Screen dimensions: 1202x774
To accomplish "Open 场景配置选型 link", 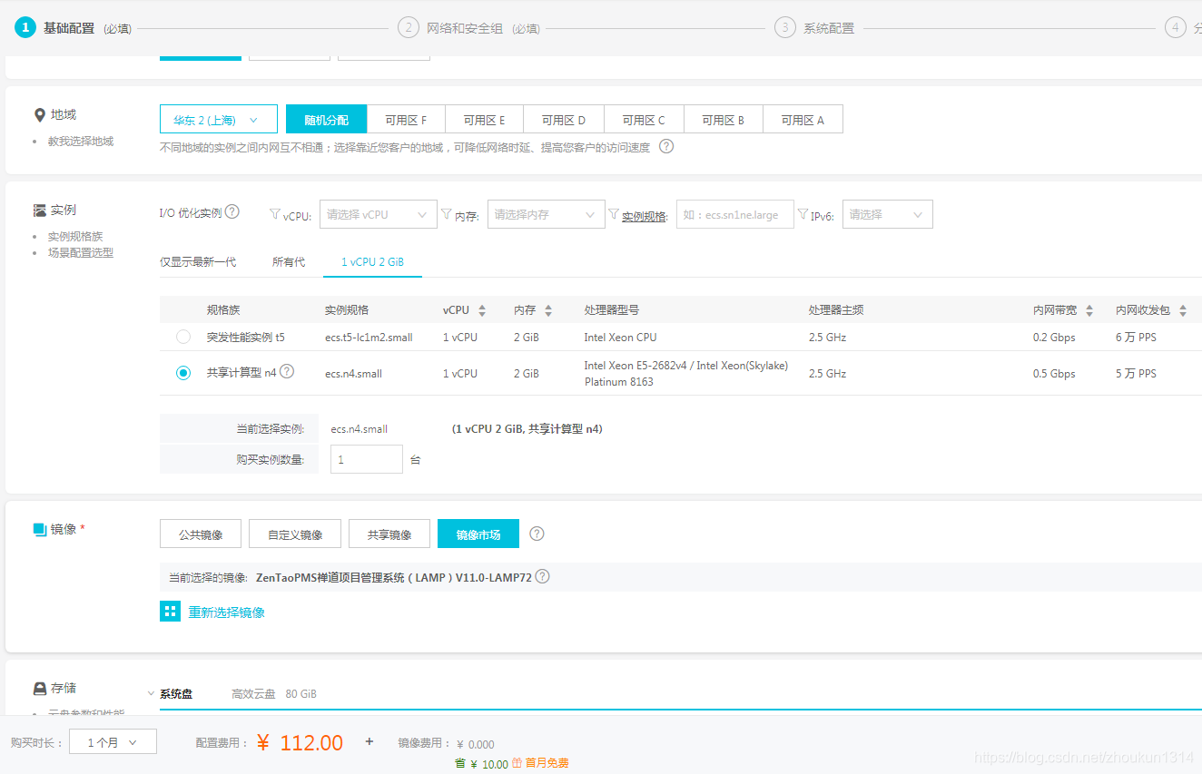I will tap(81, 253).
